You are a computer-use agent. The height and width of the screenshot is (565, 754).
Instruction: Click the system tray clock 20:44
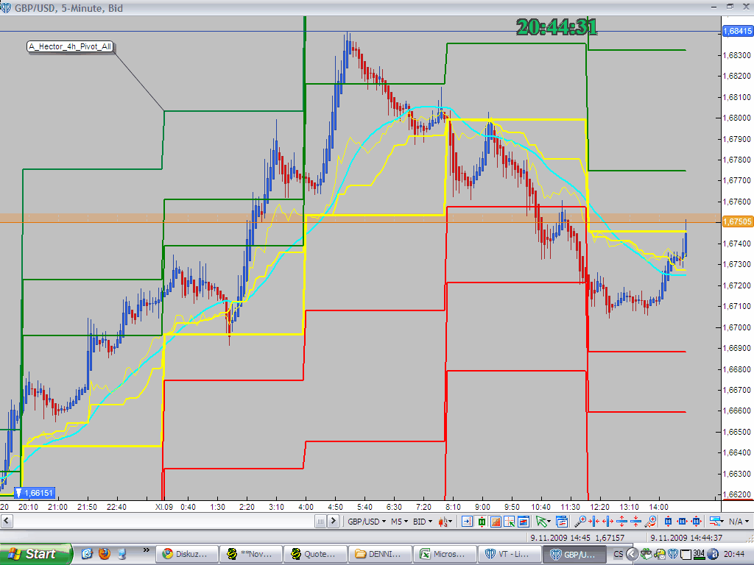pos(734,554)
